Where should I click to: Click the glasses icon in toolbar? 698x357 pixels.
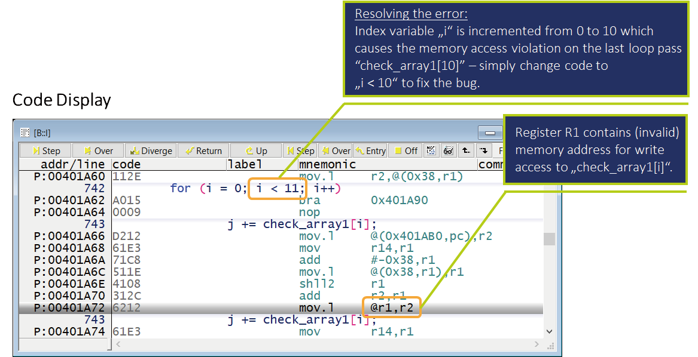pyautogui.click(x=447, y=151)
